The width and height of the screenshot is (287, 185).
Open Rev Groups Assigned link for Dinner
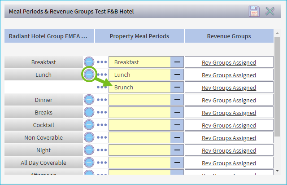tap(229, 100)
